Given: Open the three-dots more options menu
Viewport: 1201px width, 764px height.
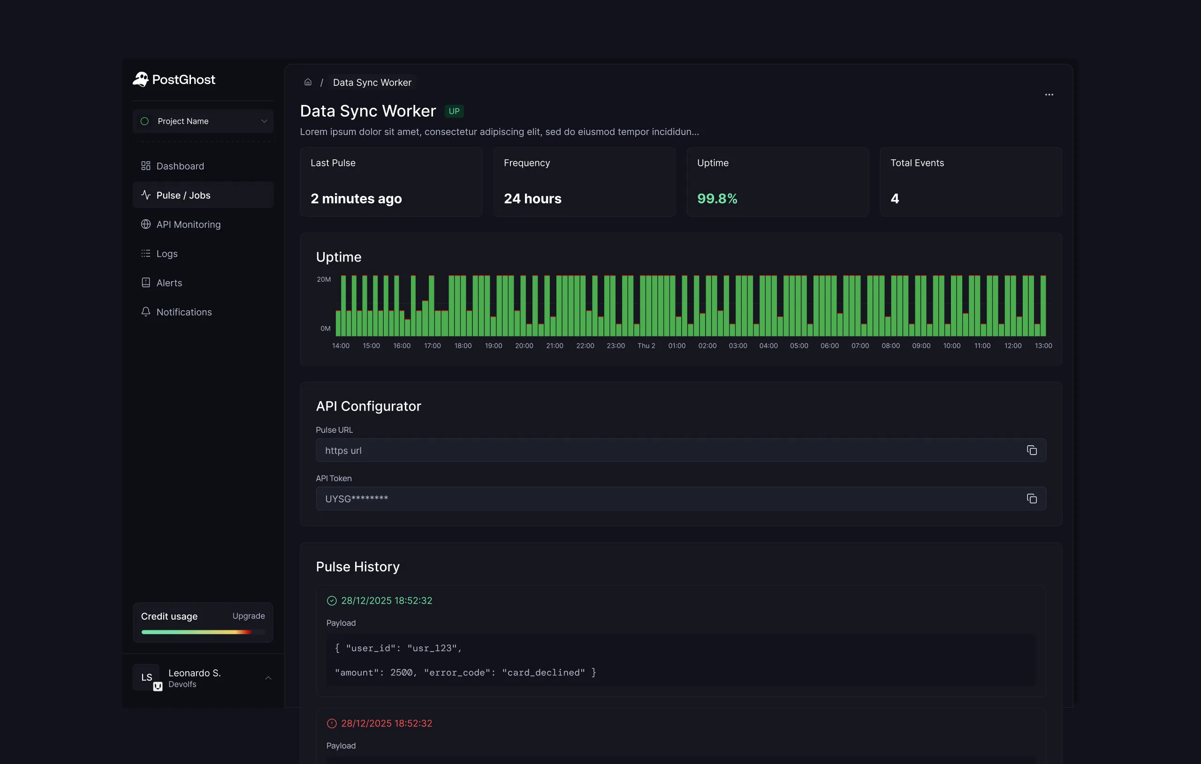Looking at the screenshot, I should [x=1049, y=95].
